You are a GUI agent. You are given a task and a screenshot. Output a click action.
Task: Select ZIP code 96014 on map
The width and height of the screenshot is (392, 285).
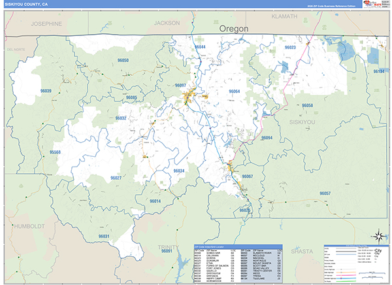point(155,201)
